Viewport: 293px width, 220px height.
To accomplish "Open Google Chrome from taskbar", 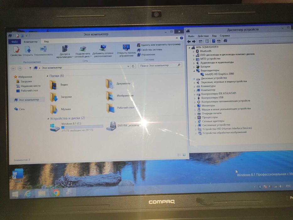I will click(56, 192).
